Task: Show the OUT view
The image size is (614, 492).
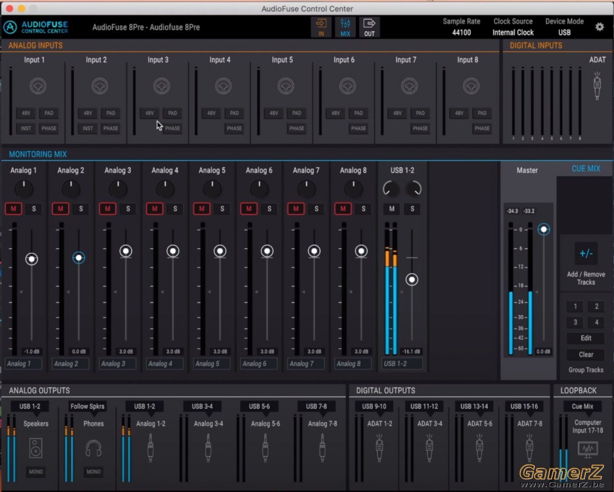Action: [x=369, y=27]
